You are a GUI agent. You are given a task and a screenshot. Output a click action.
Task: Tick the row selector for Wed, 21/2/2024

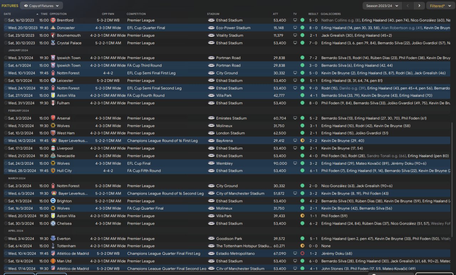(6, 156)
